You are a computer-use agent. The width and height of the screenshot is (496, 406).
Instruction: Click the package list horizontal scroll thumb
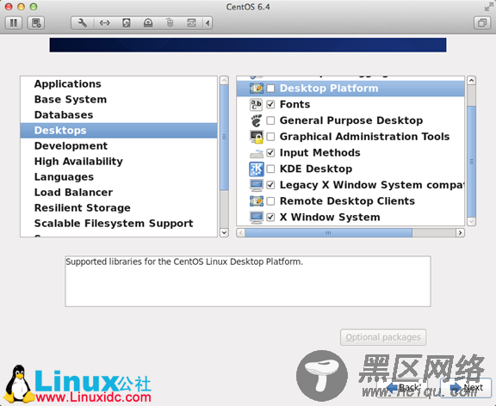328,233
